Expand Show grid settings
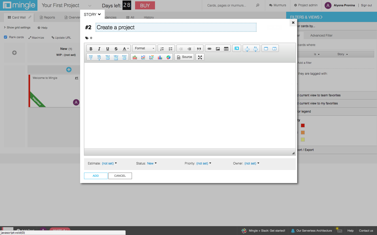The height and width of the screenshot is (235, 377). 17,27
